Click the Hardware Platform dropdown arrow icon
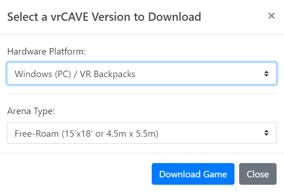Screen dimensions: 284x194 [x=266, y=73]
